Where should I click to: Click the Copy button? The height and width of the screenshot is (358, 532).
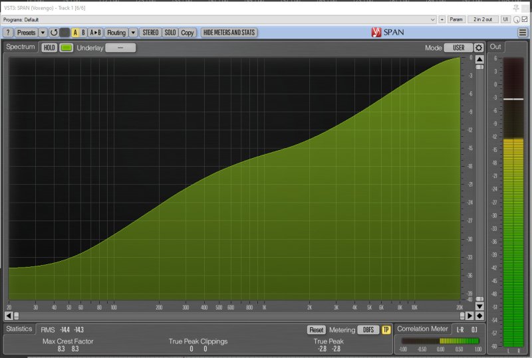coord(188,33)
